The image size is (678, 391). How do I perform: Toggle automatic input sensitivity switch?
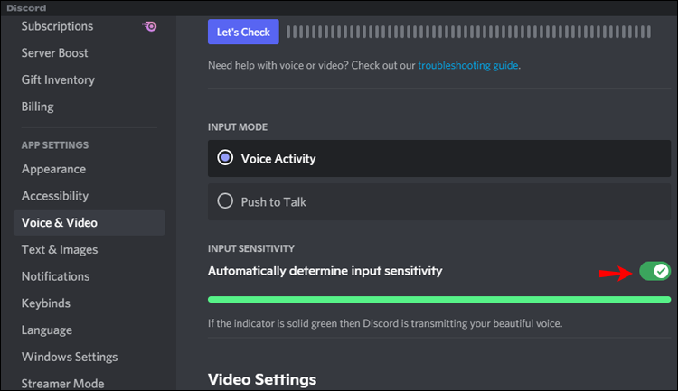pyautogui.click(x=654, y=271)
